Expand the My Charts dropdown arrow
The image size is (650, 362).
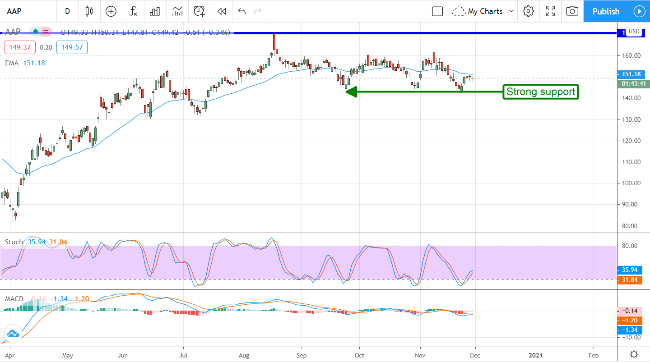pos(511,11)
